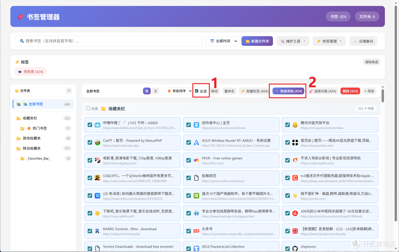Switch to list view icon

[x=156, y=91]
